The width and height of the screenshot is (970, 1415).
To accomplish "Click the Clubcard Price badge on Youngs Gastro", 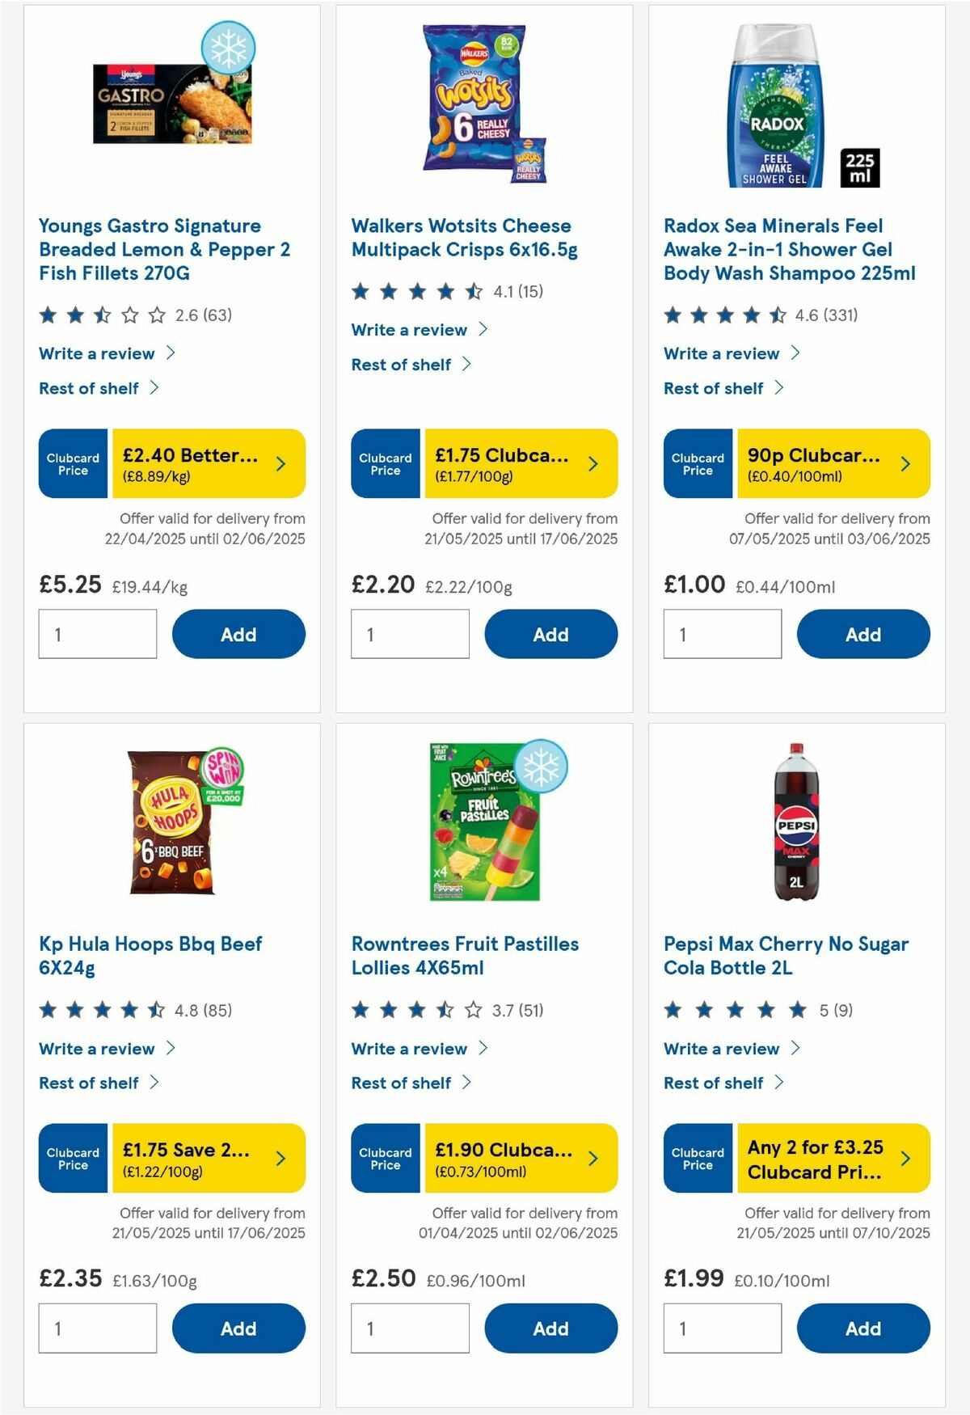I will [x=72, y=463].
